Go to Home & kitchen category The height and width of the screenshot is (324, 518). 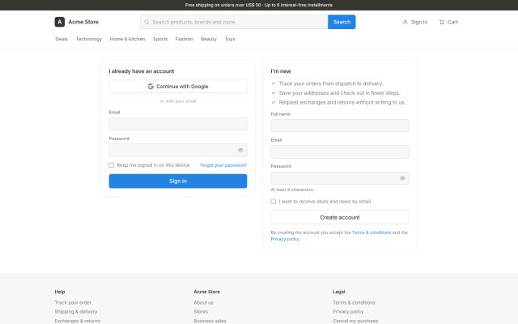coord(127,39)
